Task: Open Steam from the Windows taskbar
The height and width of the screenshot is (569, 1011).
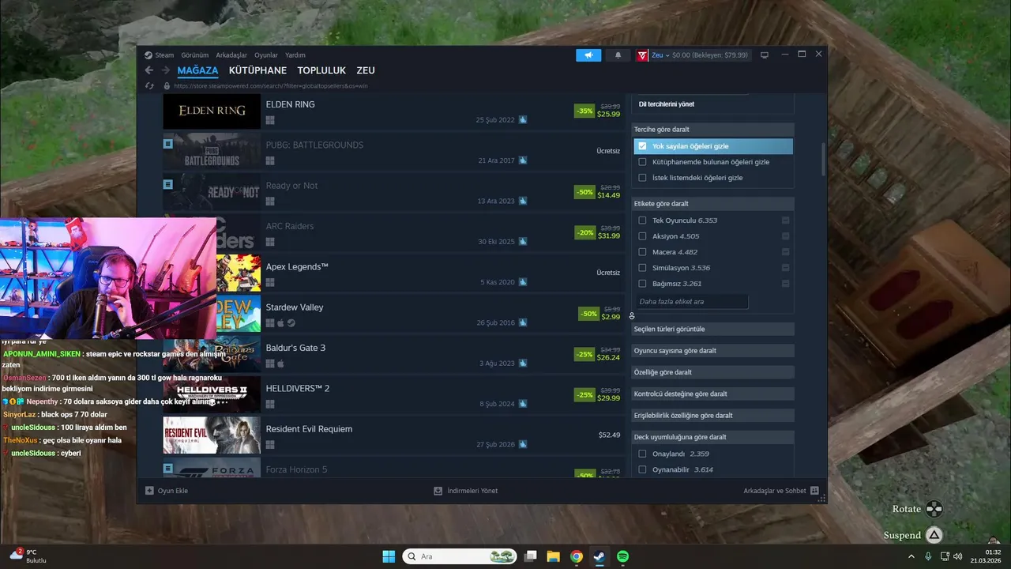Action: pyautogui.click(x=599, y=556)
